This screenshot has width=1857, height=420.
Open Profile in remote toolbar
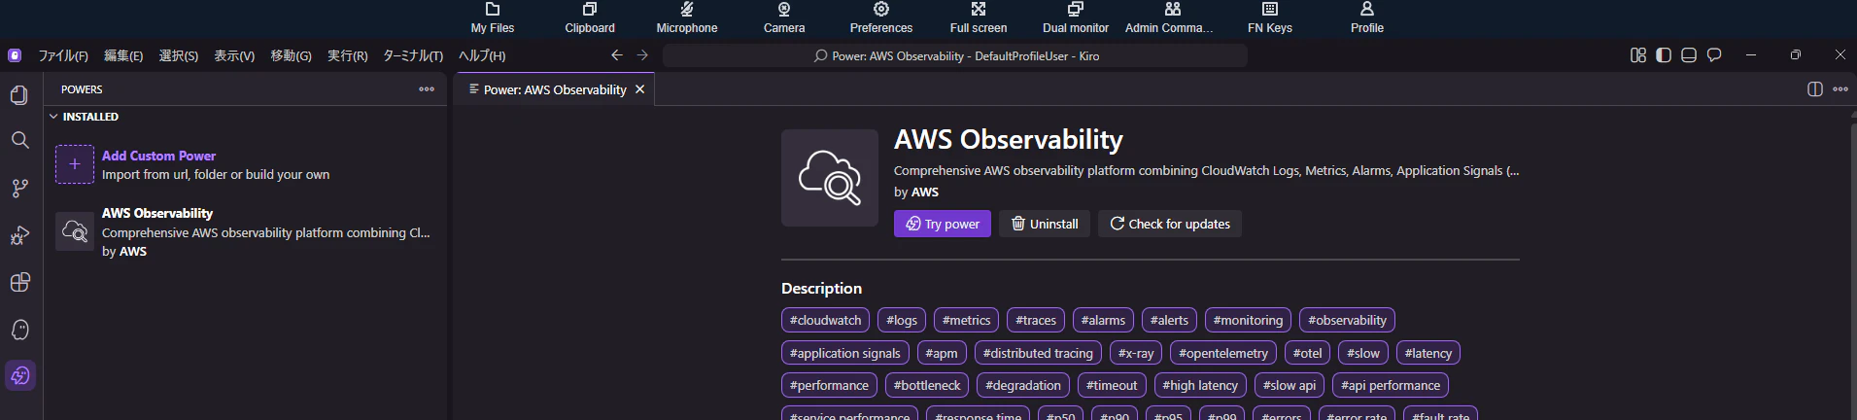point(1367,17)
